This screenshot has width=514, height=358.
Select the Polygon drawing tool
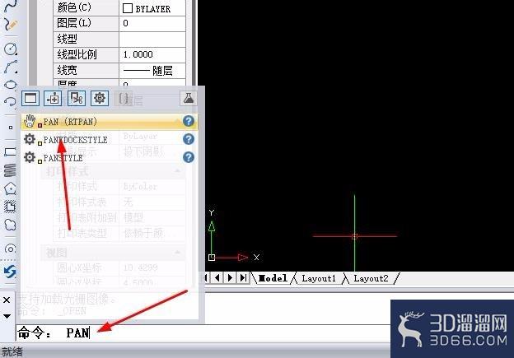[x=10, y=188]
